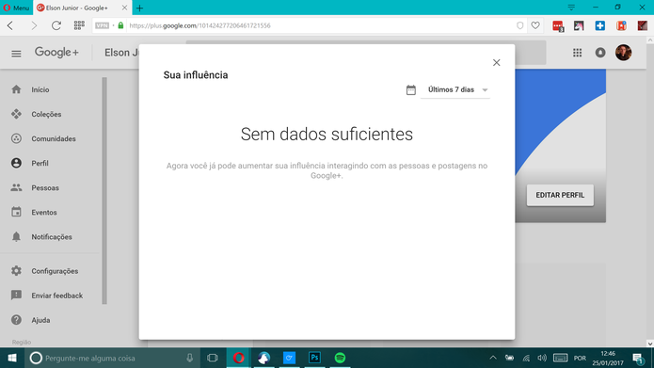This screenshot has width=654, height=368.
Task: Click the gear icon beside Configurações
Action: point(16,271)
